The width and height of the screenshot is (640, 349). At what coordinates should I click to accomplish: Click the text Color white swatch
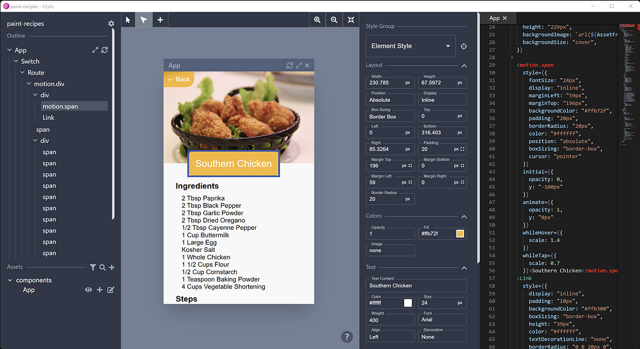click(x=408, y=303)
